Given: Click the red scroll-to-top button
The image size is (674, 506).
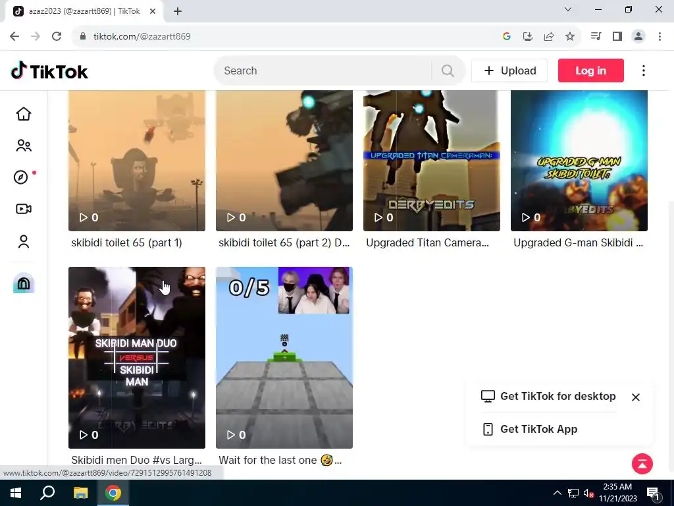Looking at the screenshot, I should [642, 464].
